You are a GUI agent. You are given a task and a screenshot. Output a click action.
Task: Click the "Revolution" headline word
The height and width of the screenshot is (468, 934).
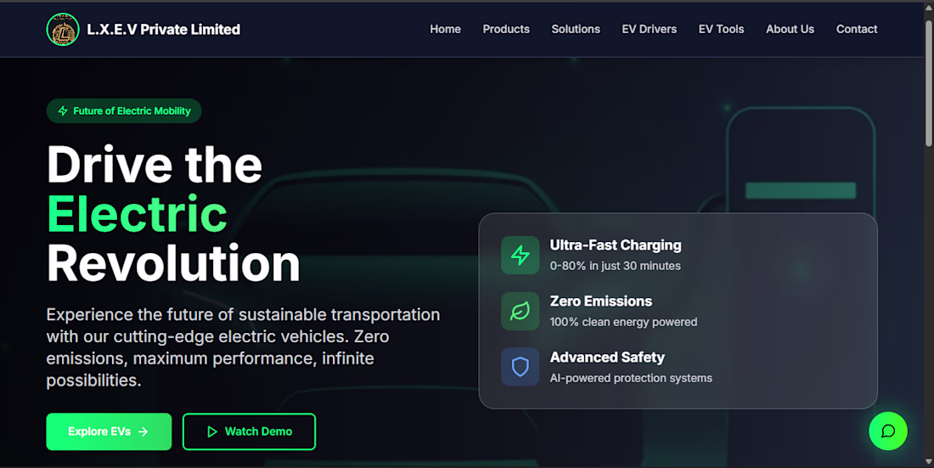tap(173, 263)
